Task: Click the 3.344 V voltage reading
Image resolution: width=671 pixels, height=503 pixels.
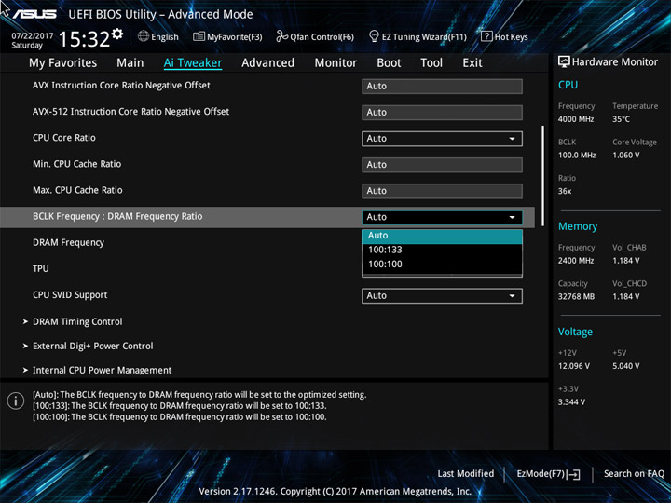Action: tap(571, 402)
